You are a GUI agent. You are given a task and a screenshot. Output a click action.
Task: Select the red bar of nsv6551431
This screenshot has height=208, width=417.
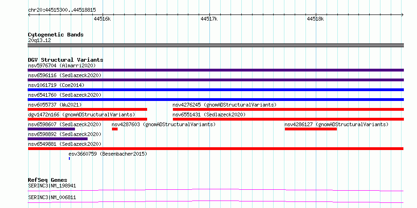click(x=288, y=119)
